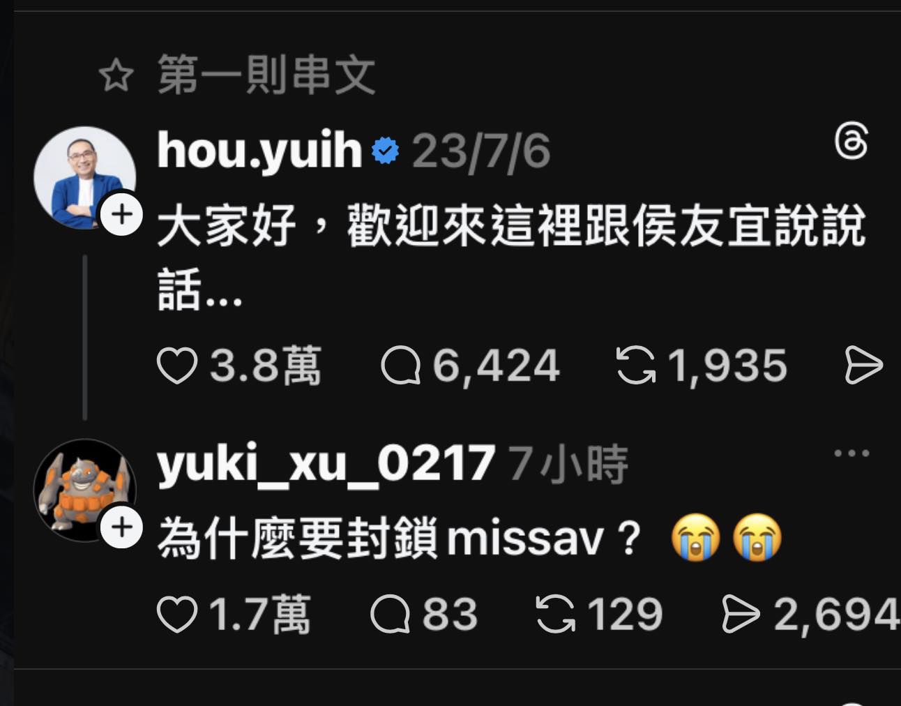Repost the yuki_xu_0217 reply with 129 reposts
901x706 pixels.
click(x=556, y=614)
